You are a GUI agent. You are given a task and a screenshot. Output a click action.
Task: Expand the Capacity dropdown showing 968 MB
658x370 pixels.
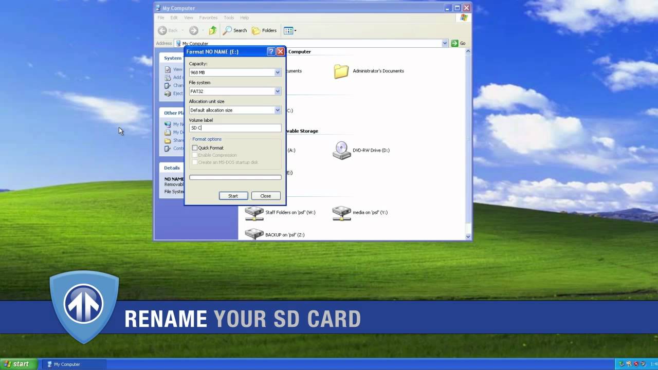[x=278, y=72]
